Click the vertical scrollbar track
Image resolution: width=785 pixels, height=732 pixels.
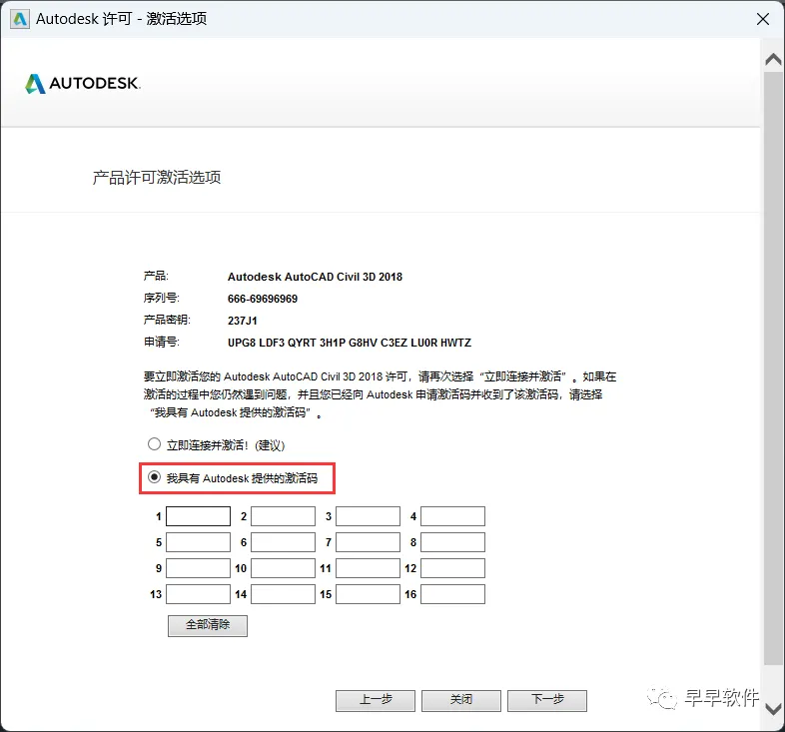(x=773, y=368)
